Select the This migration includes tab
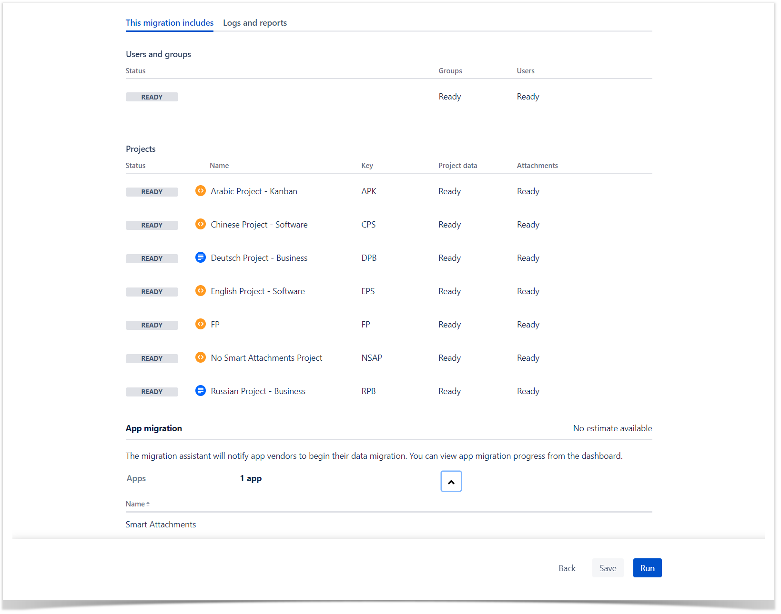The width and height of the screenshot is (781, 614). pyautogui.click(x=169, y=23)
